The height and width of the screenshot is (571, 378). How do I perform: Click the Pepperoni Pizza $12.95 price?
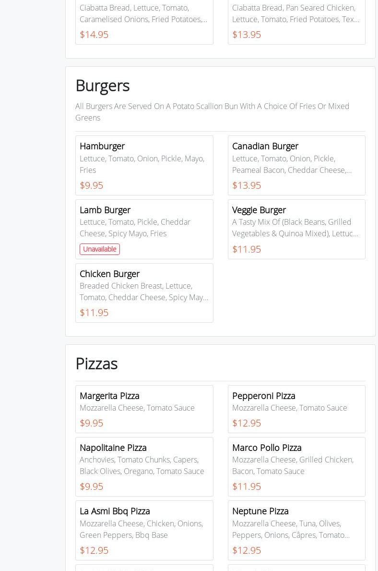(x=247, y=423)
